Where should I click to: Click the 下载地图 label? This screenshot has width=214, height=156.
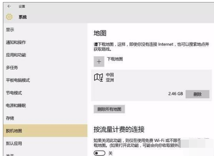pyautogui.click(x=115, y=59)
